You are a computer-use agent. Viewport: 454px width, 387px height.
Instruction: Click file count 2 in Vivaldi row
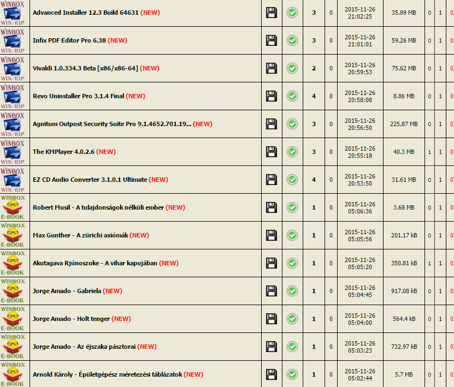tap(314, 68)
